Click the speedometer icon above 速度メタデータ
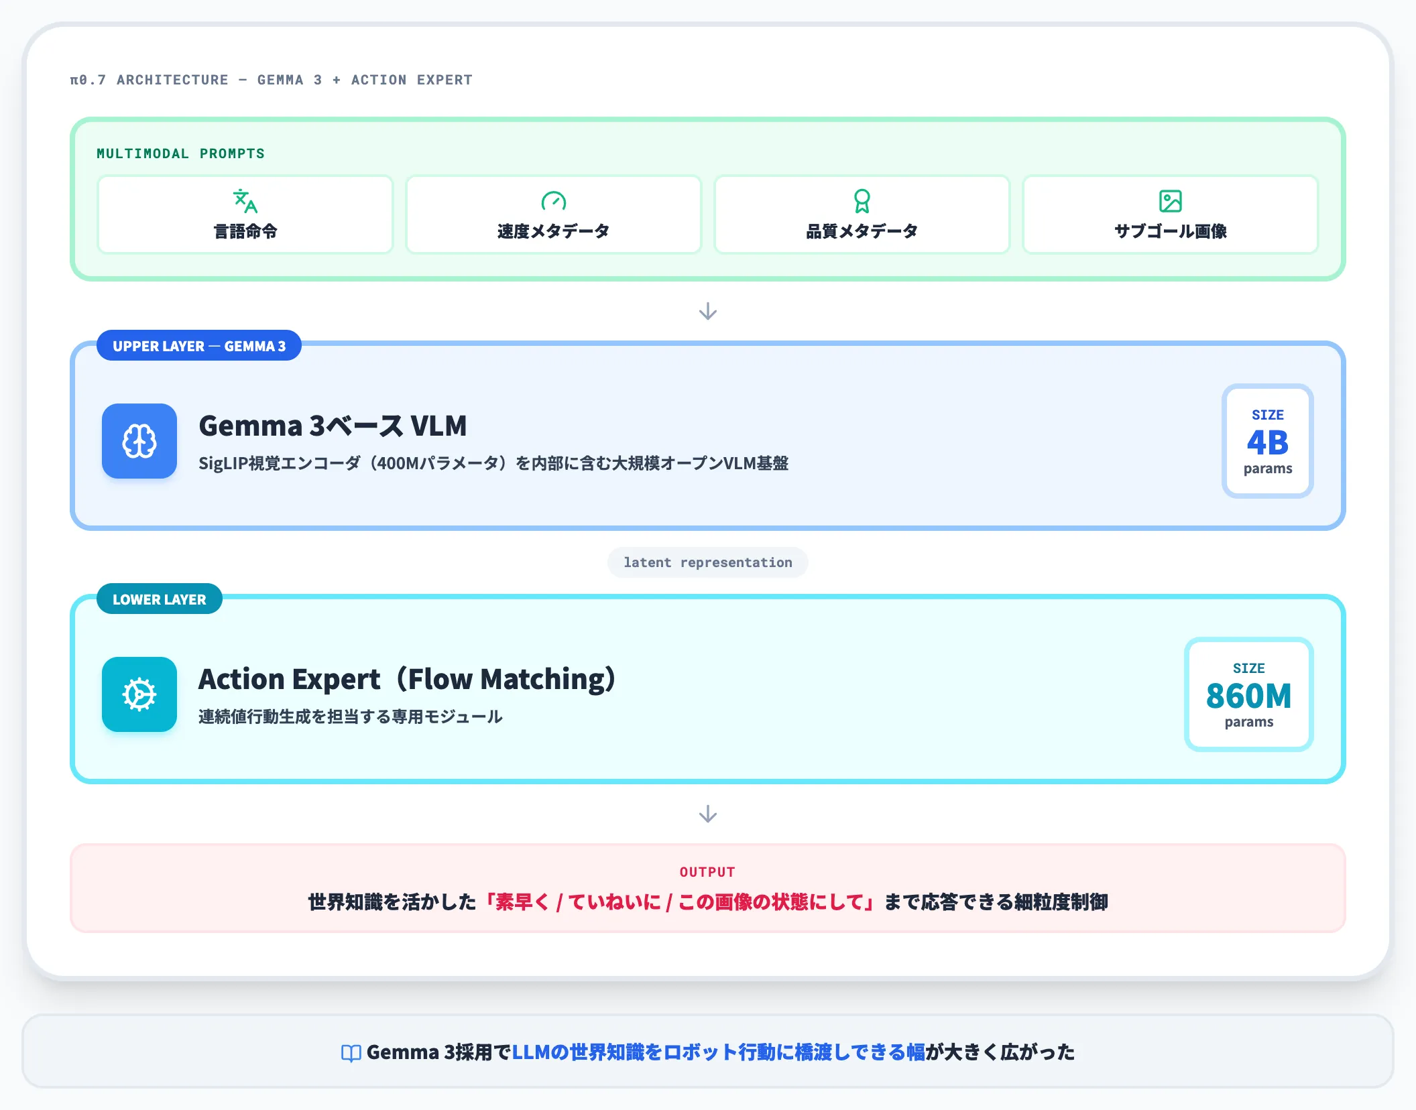Viewport: 1416px width, 1110px height. [x=554, y=201]
